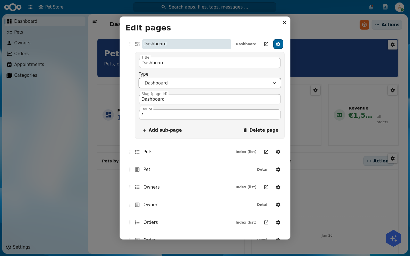Open the notifications bell icon

(371, 7)
